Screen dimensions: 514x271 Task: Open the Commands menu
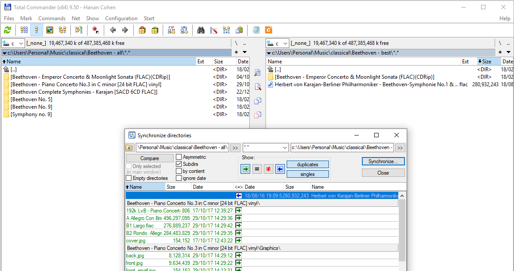pos(52,18)
